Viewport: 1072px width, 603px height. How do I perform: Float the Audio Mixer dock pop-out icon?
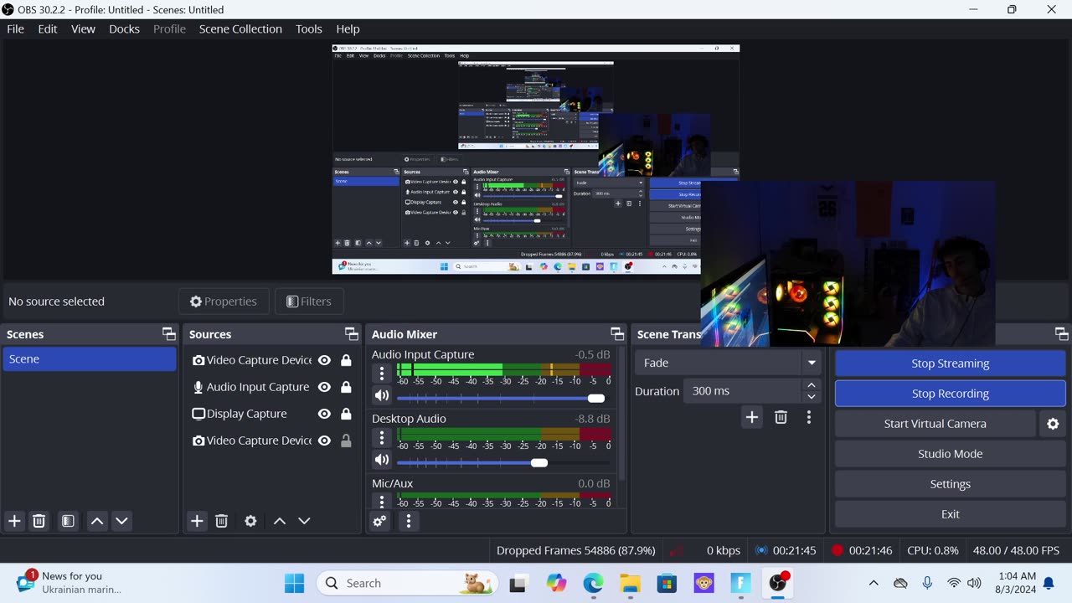617,333
